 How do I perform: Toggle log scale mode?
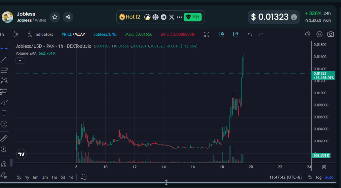coord(319,177)
